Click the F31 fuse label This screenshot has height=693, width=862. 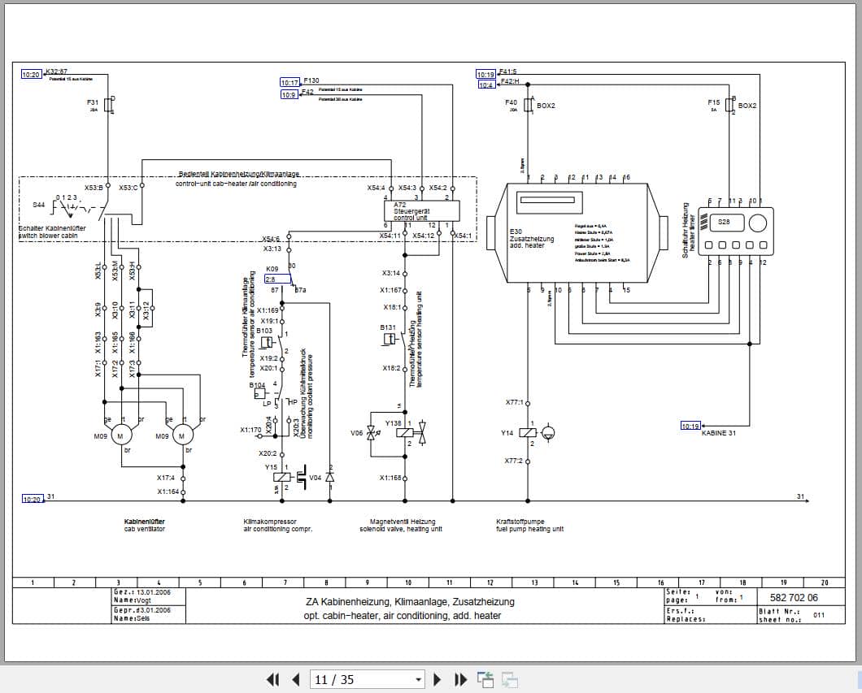pos(93,102)
